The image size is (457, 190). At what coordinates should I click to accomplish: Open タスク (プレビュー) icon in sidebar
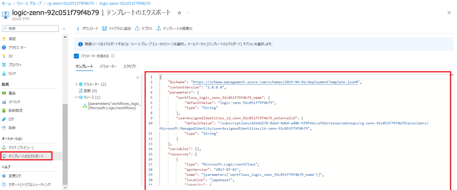(x=4, y=147)
